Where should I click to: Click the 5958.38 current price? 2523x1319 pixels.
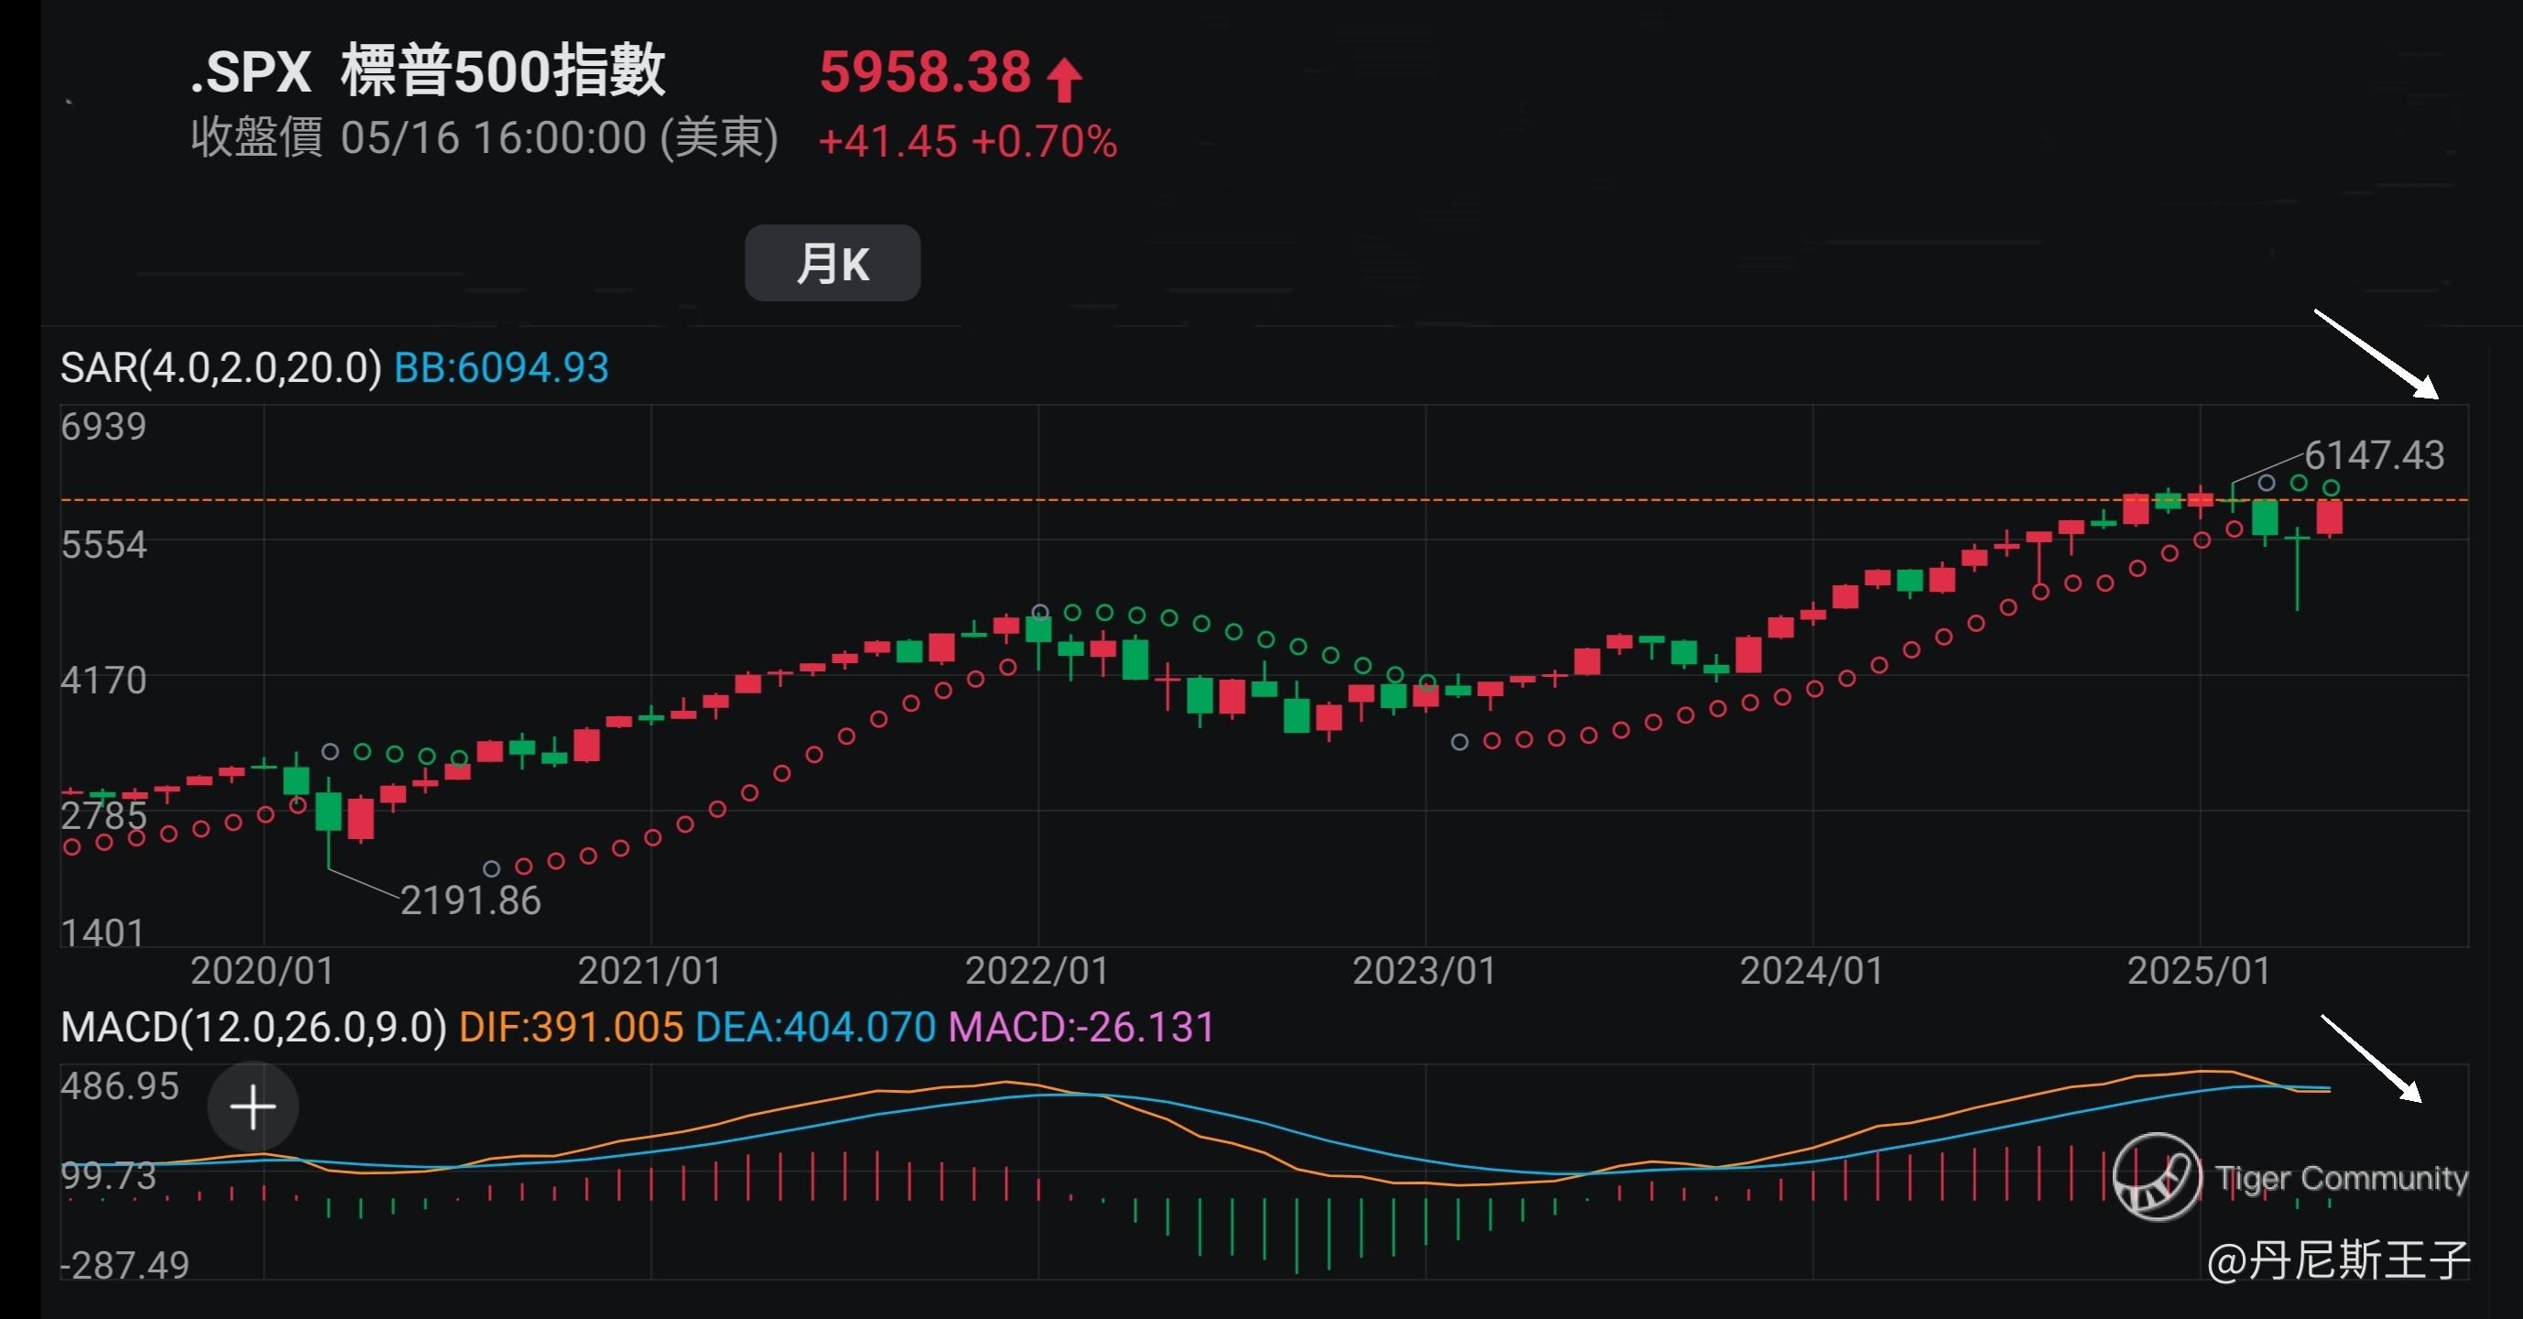925,71
